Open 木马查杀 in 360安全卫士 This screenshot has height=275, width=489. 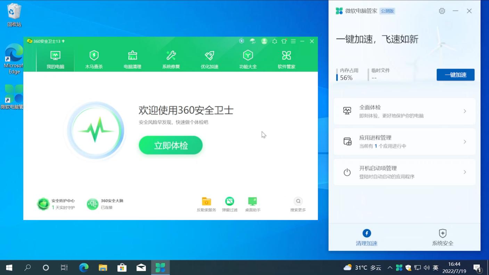[x=93, y=58]
